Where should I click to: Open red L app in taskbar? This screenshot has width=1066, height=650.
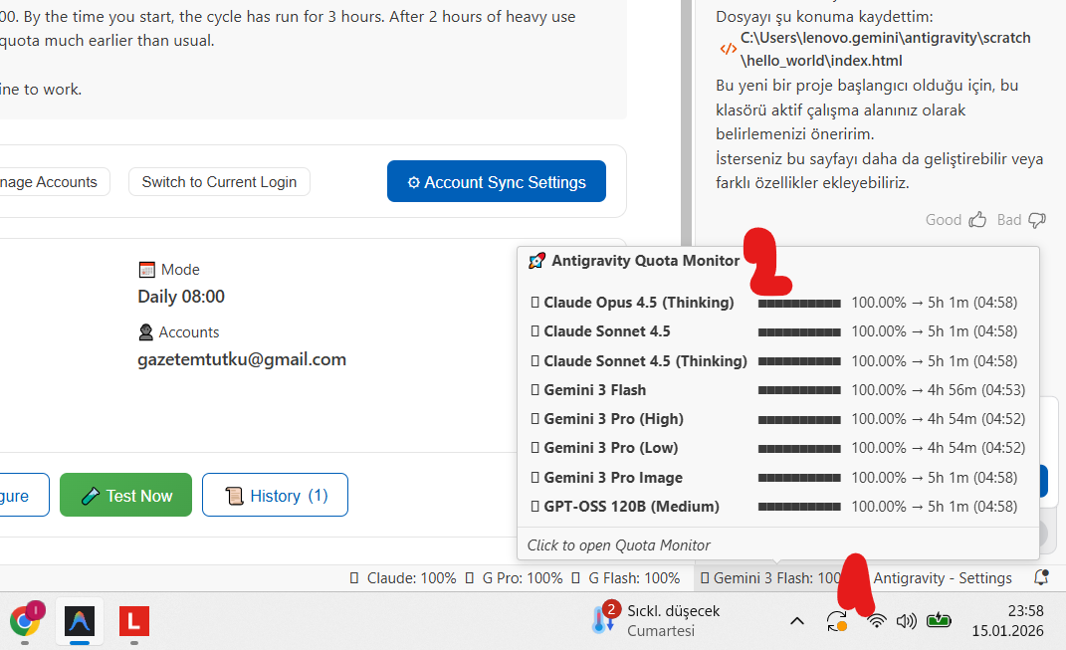134,621
